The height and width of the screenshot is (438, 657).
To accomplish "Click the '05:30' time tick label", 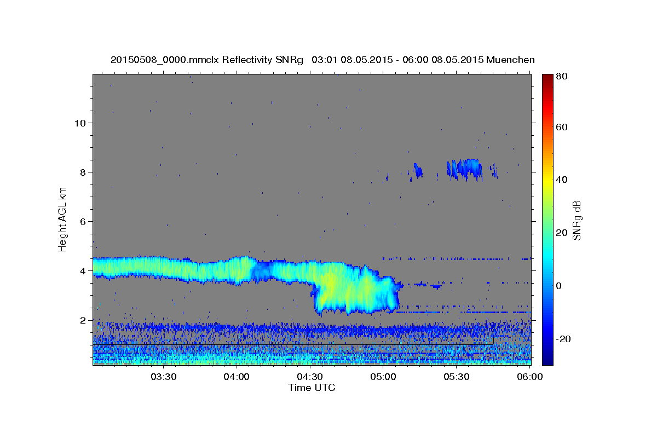I will 457,377.
